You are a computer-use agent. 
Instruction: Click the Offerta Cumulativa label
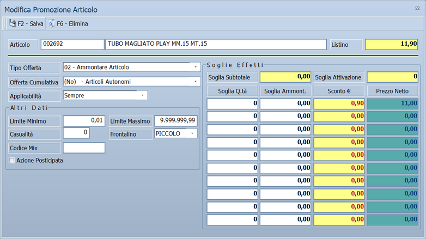point(34,82)
